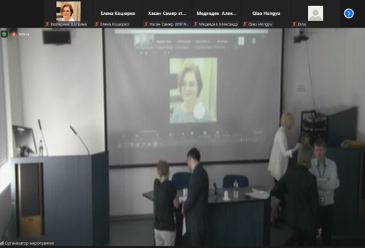The width and height of the screenshot is (365, 248).
Task: Click the Екатерина Шугрина name label
Action: (68, 24)
